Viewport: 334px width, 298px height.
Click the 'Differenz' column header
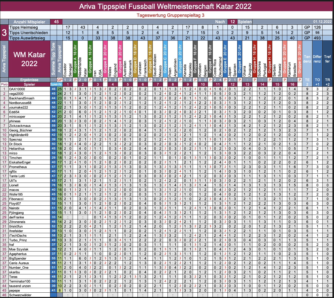(317, 59)
